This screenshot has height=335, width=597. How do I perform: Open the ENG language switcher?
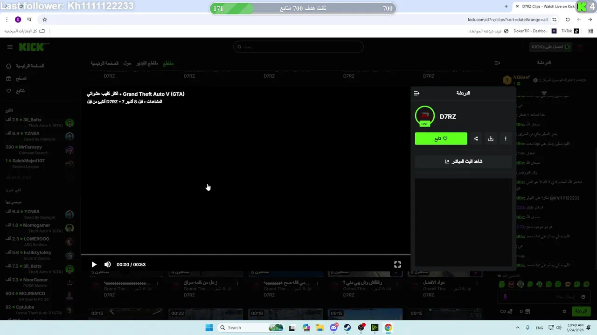pyautogui.click(x=540, y=328)
